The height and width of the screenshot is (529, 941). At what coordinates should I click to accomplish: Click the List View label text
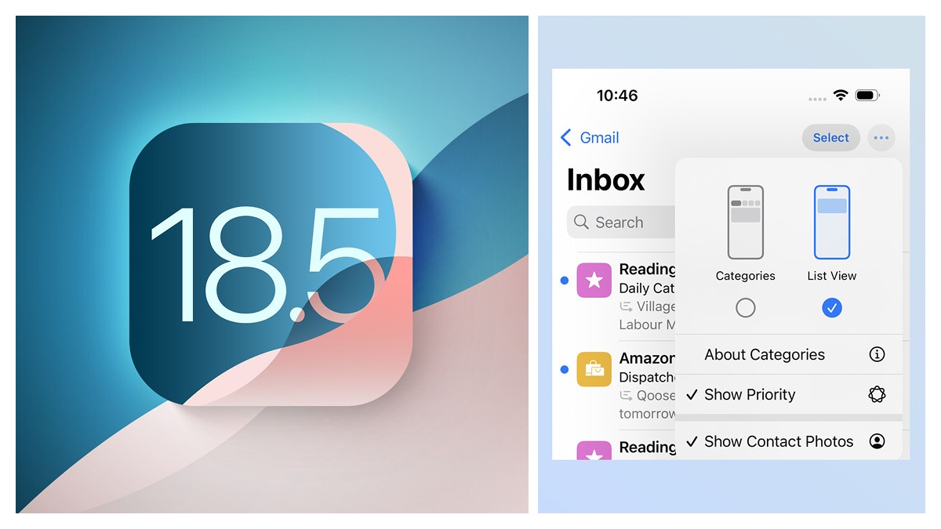832,276
